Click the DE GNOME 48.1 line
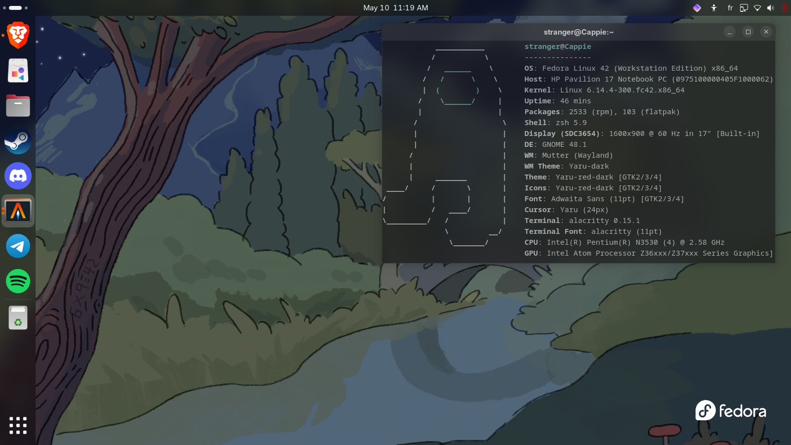The height and width of the screenshot is (445, 791). point(555,144)
